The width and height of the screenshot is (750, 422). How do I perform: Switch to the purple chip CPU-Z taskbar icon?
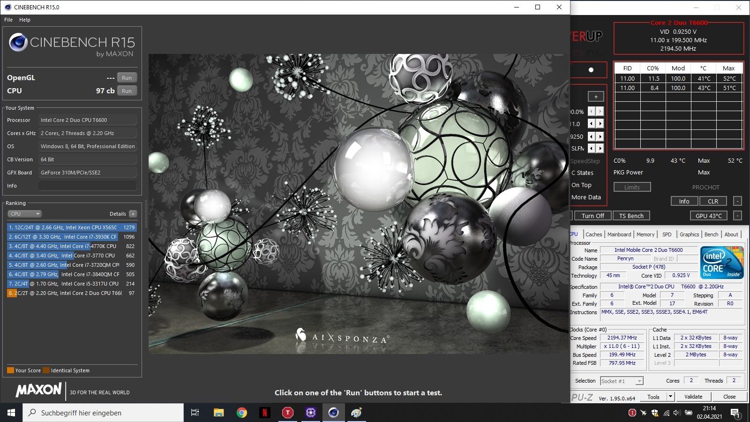(x=310, y=413)
